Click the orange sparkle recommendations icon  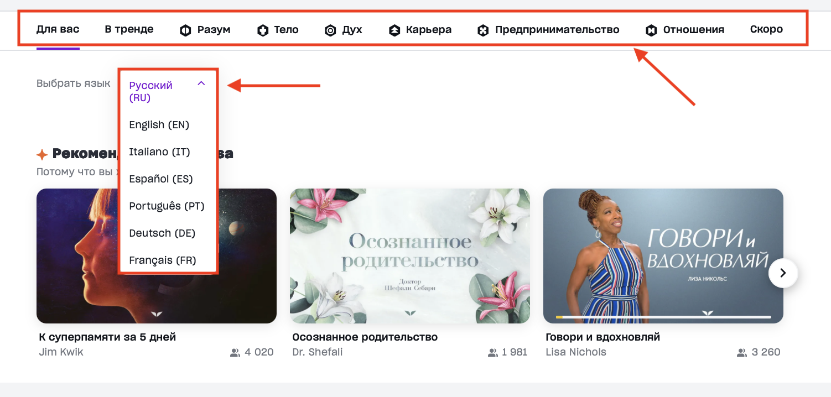point(42,154)
